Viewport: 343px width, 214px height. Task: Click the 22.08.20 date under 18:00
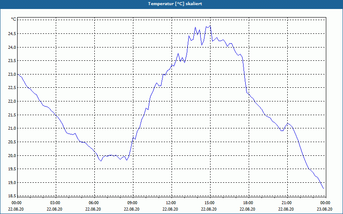[248, 209]
